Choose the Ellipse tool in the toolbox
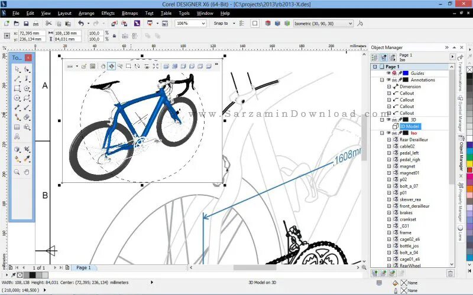473x295 pixels. pyautogui.click(x=17, y=98)
